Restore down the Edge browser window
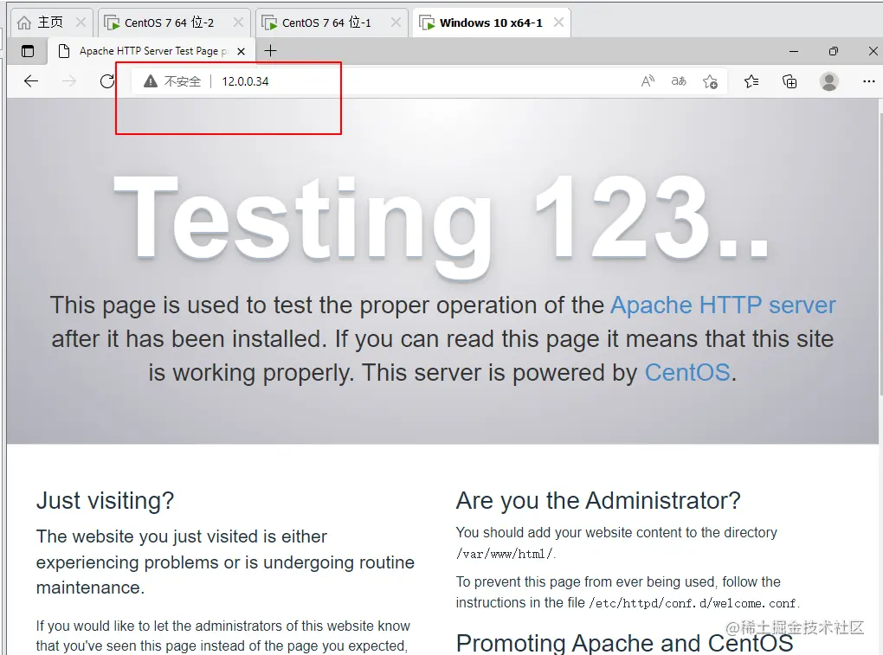Image resolution: width=883 pixels, height=655 pixels. pyautogui.click(x=834, y=51)
